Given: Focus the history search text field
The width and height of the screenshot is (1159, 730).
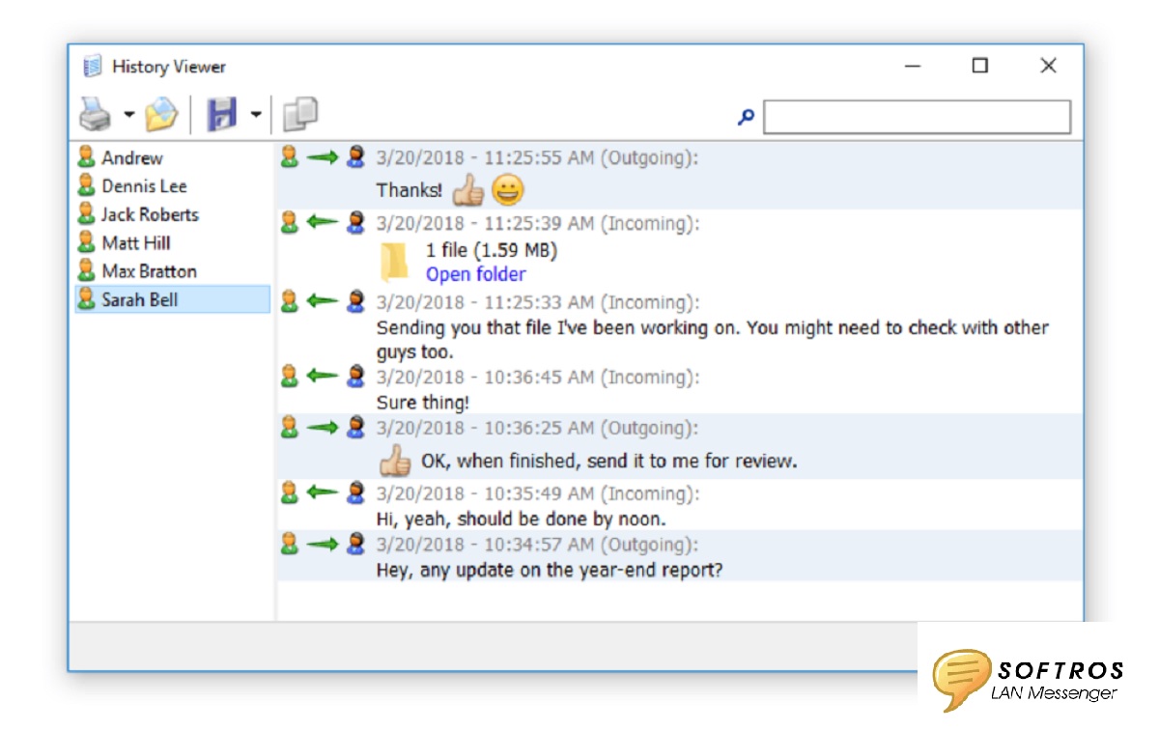Looking at the screenshot, I should coord(916,117).
